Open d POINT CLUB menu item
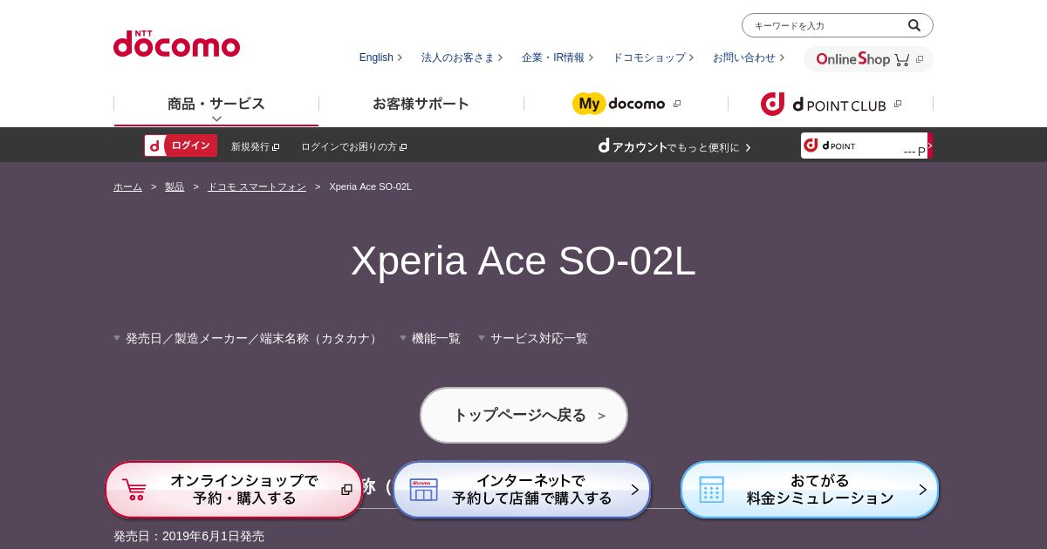 pyautogui.click(x=831, y=104)
